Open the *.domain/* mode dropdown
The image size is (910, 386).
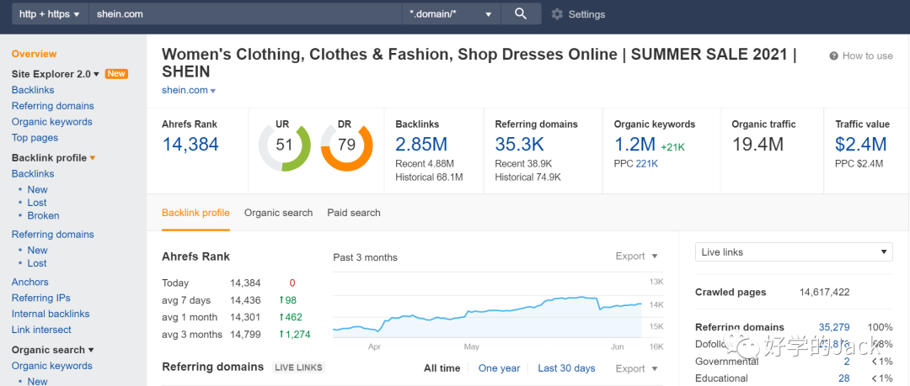click(451, 14)
